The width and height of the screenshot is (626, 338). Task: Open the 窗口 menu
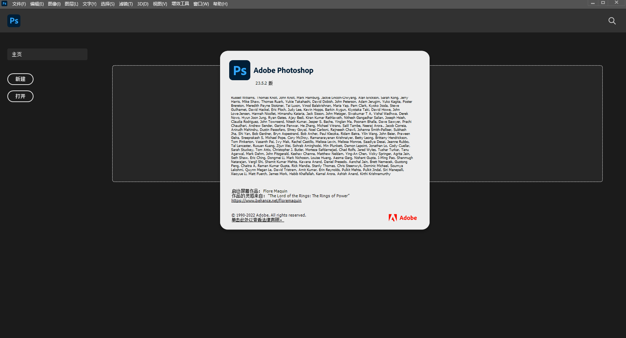pos(201,4)
